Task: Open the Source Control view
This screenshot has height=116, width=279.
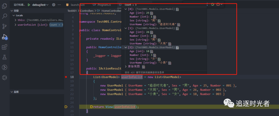Action: (x=4, y=27)
